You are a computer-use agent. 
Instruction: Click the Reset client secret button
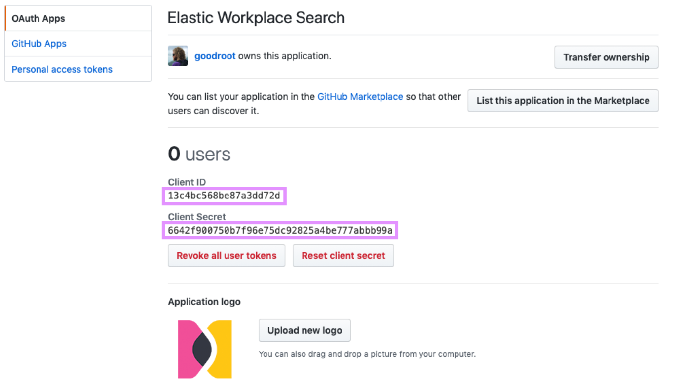click(343, 256)
